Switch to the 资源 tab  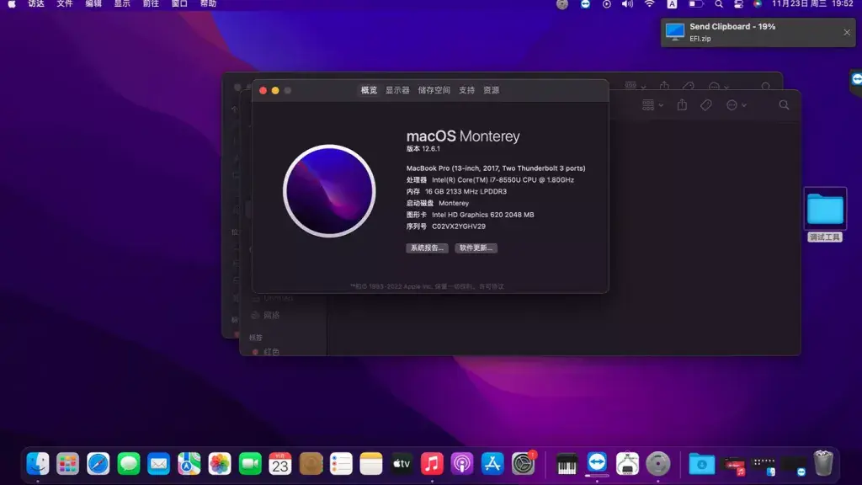(491, 90)
